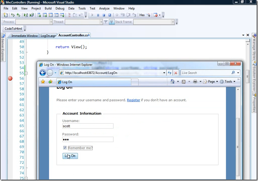The width and height of the screenshot is (258, 181).
Task: Click the Live Search magnifier icon
Action: point(233,72)
